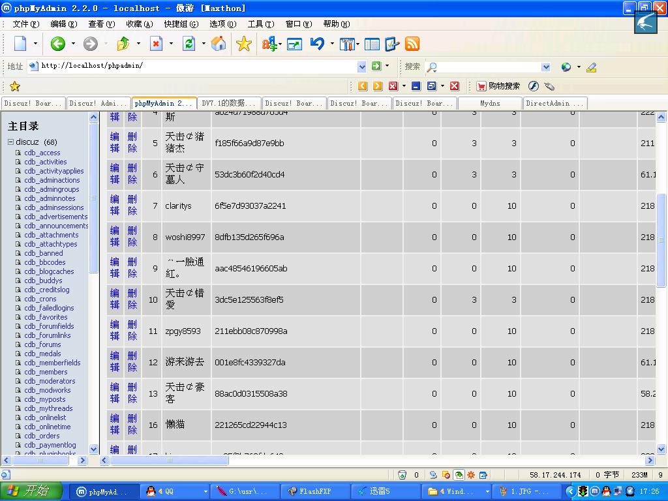Click inside the 搜索 search input field
The image size is (668, 501).
[489, 67]
